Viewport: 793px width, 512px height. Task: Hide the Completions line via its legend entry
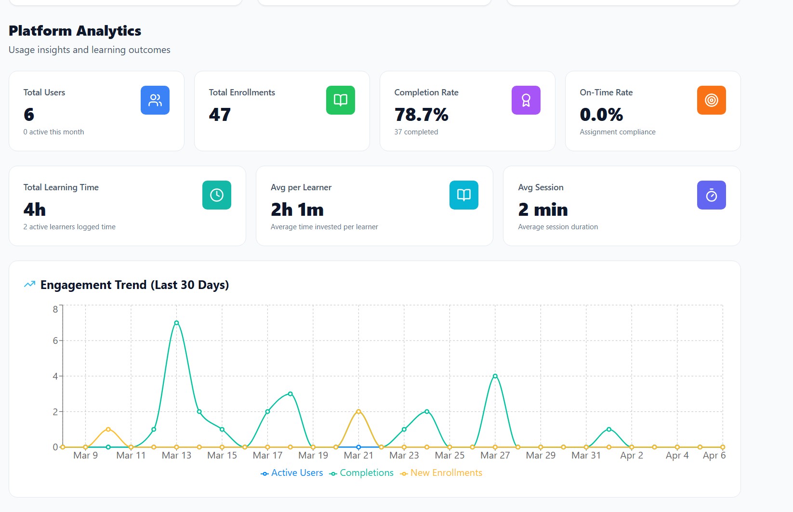pos(361,473)
